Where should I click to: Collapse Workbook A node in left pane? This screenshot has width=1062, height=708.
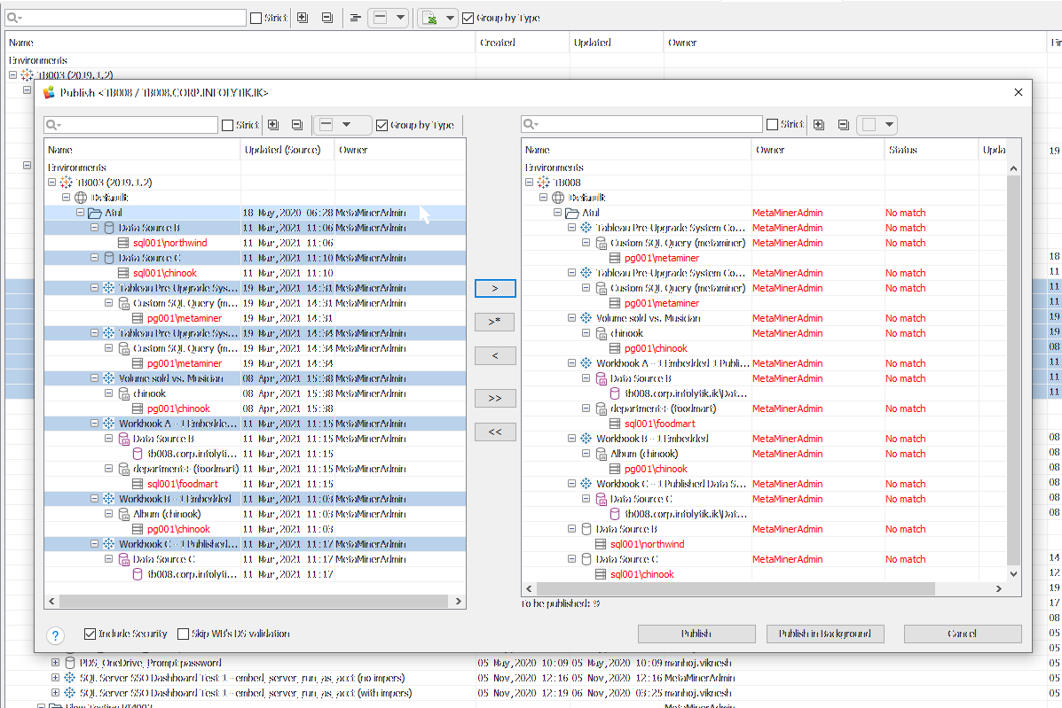point(94,424)
